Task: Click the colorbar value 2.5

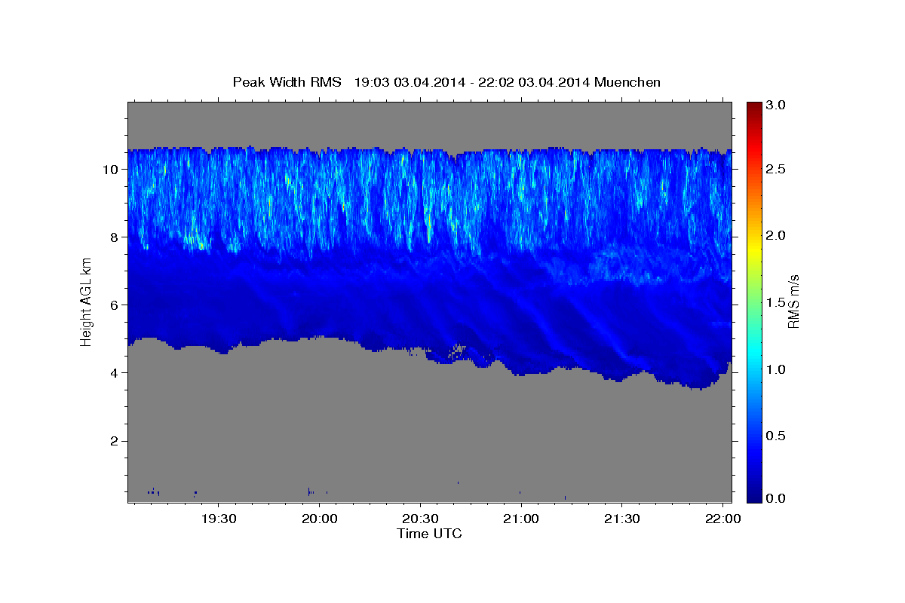Action: tap(777, 169)
